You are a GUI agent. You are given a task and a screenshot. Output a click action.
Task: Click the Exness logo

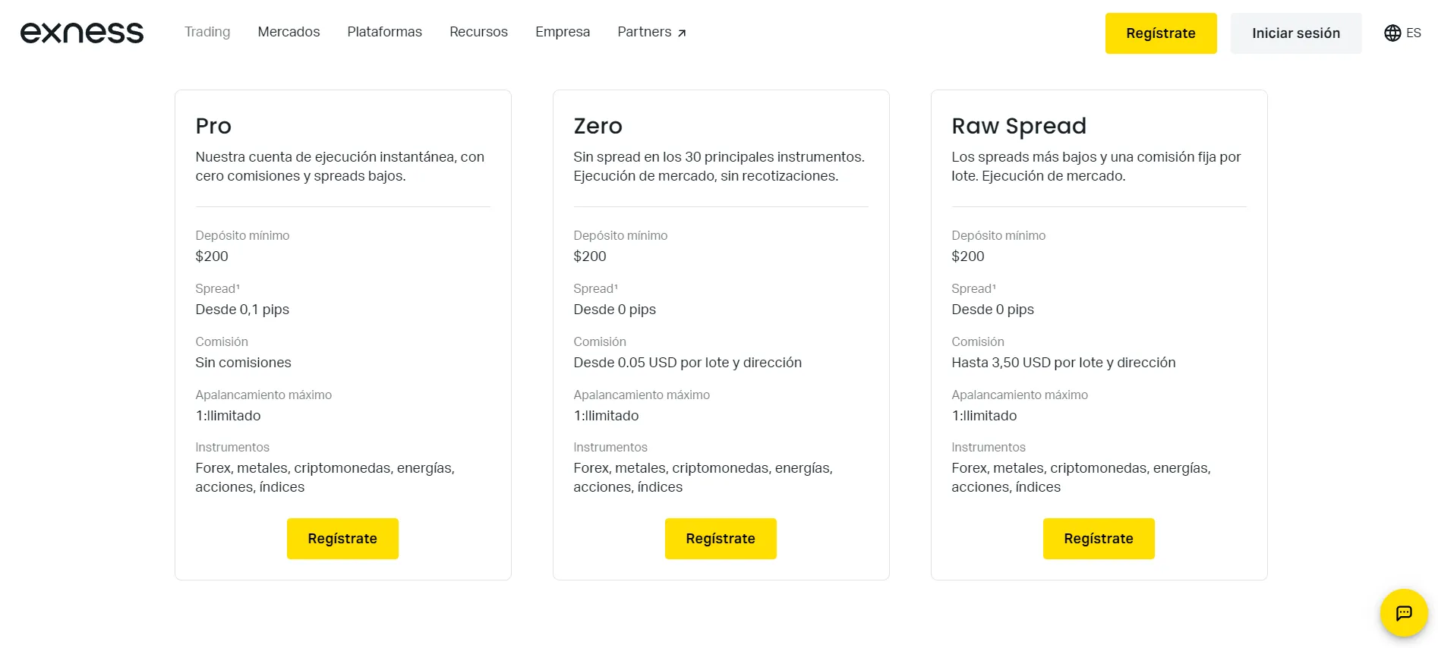[82, 33]
